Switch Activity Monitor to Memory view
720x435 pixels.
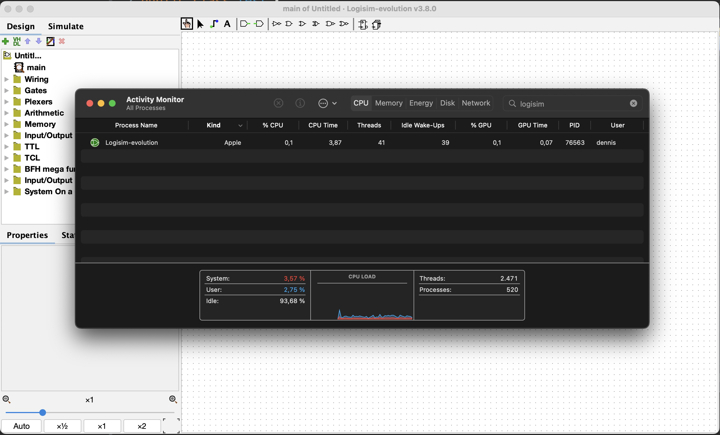pos(388,103)
